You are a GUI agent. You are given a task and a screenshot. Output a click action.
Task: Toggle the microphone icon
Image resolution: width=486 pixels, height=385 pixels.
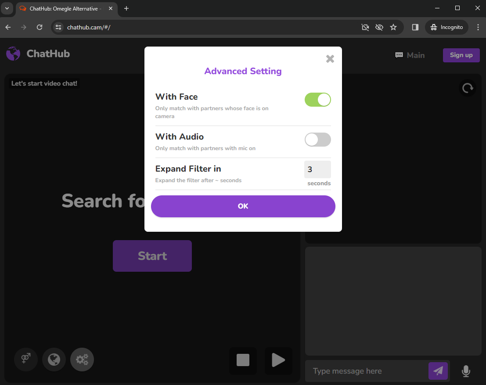coord(466,371)
